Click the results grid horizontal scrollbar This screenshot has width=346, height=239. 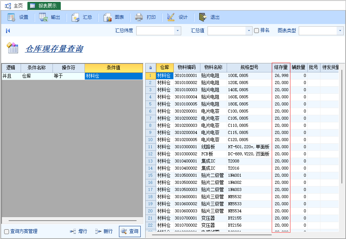pos(212,235)
